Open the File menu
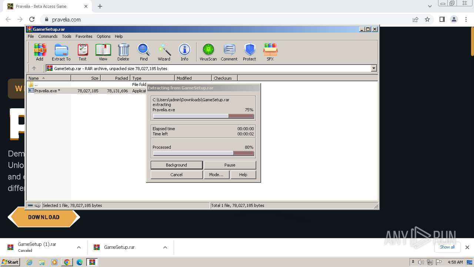 (x=31, y=36)
